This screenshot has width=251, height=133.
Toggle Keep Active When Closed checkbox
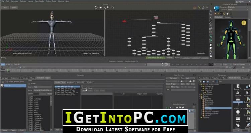(x=3, y=82)
